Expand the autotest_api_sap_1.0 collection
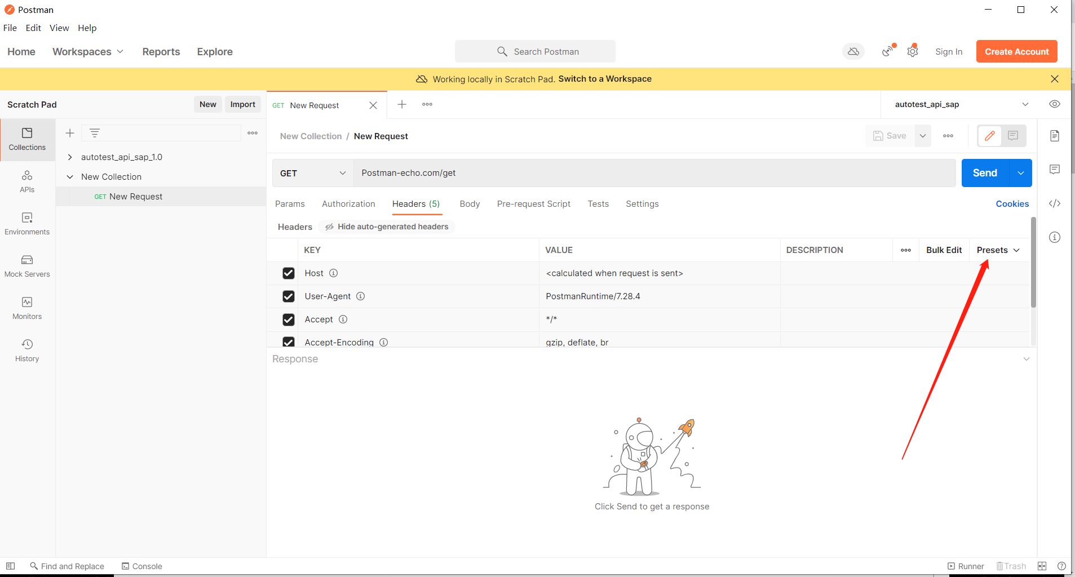Image resolution: width=1075 pixels, height=577 pixels. click(70, 157)
